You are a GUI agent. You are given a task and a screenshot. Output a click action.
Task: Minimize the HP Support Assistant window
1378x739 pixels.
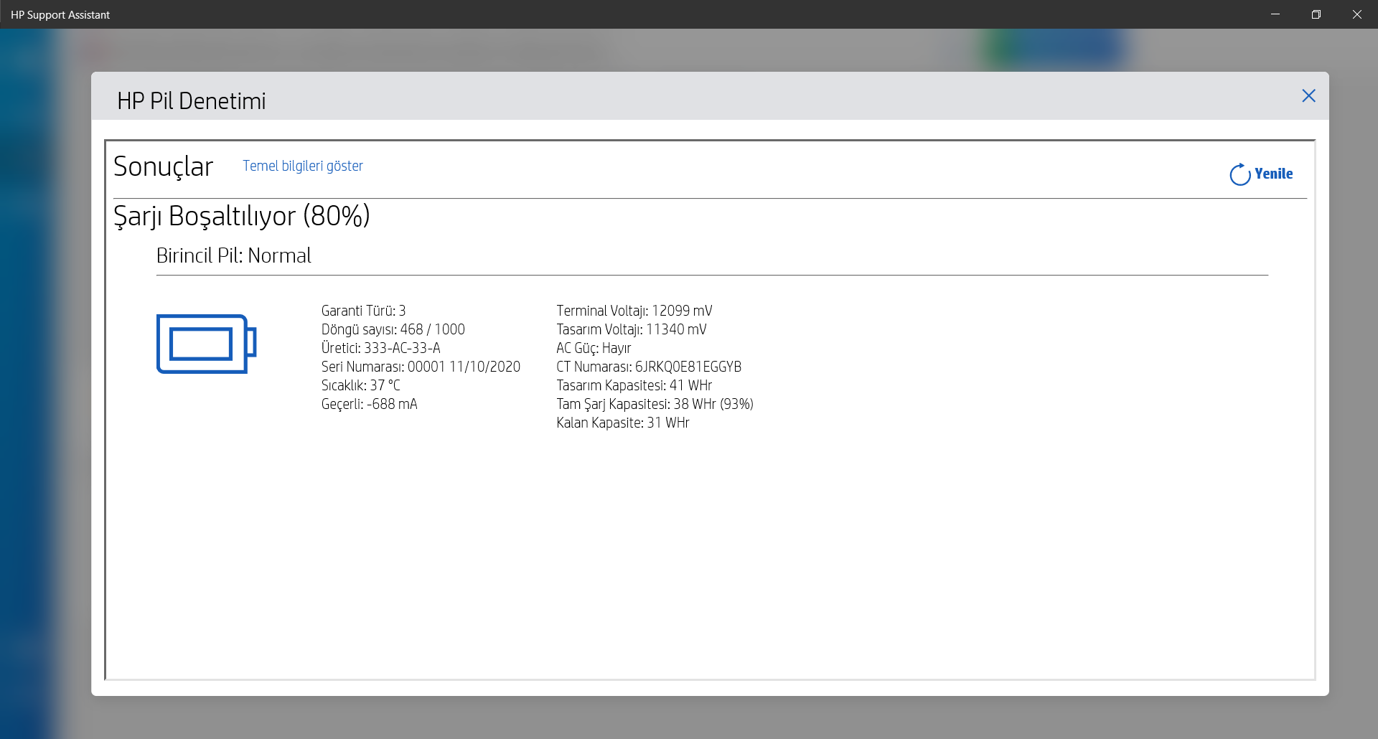(1275, 14)
